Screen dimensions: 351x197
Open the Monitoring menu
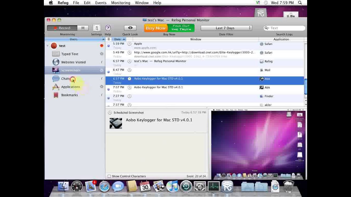[x=121, y=3]
